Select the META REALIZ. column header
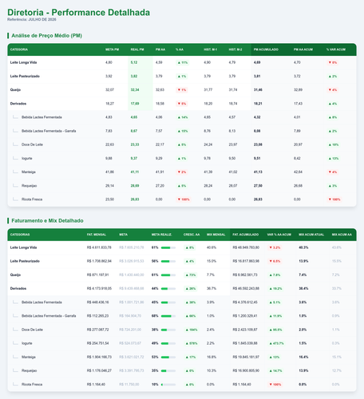 161,235
